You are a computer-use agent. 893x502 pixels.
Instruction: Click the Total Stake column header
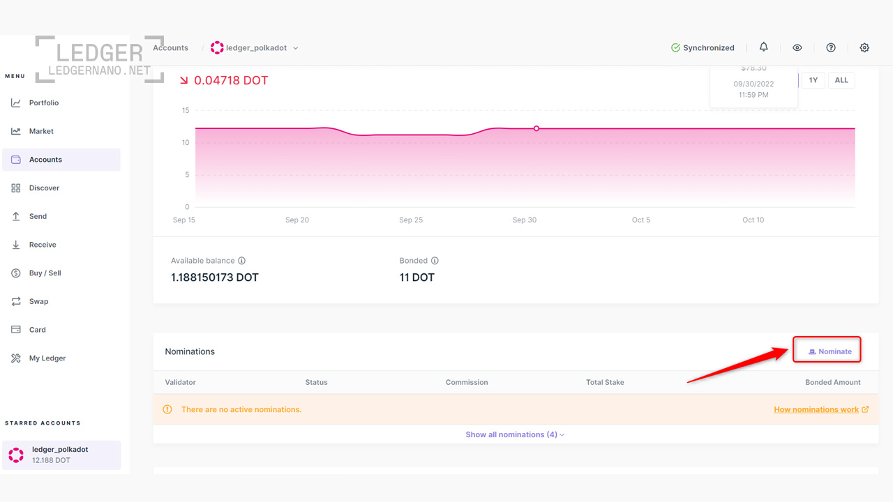point(605,382)
